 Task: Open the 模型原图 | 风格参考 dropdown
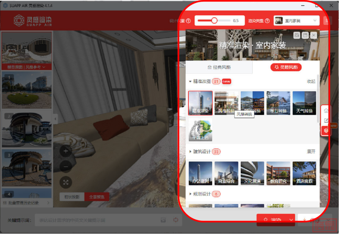click(27, 67)
